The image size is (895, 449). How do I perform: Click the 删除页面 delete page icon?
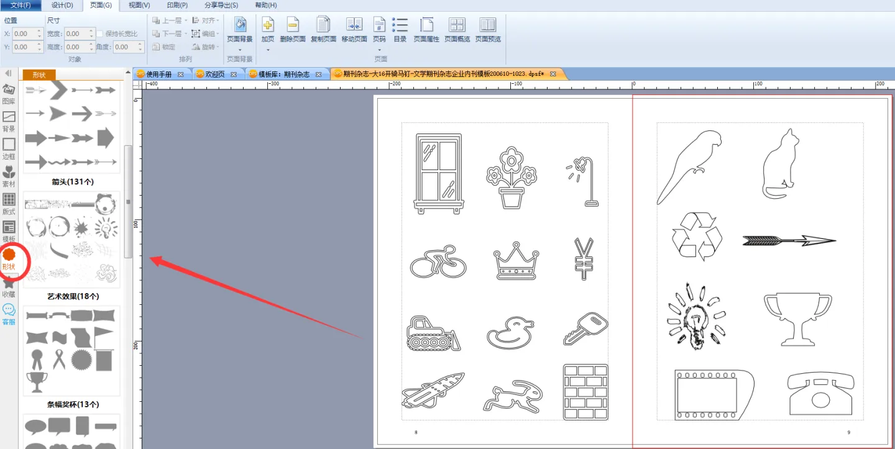[x=293, y=29]
